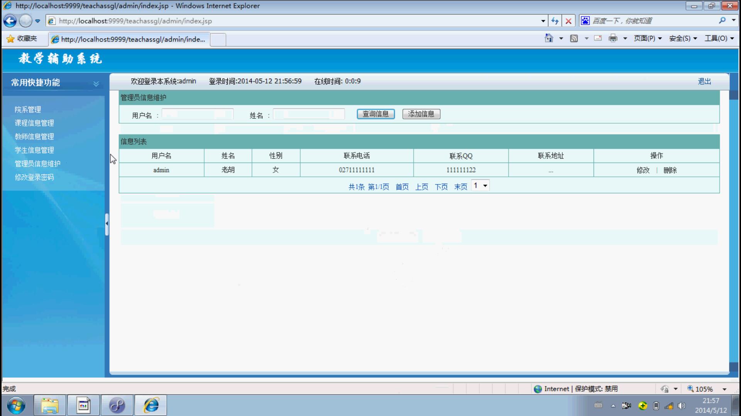Open 院系管理 in sidebar
Viewport: 741px width, 416px height.
coord(28,110)
